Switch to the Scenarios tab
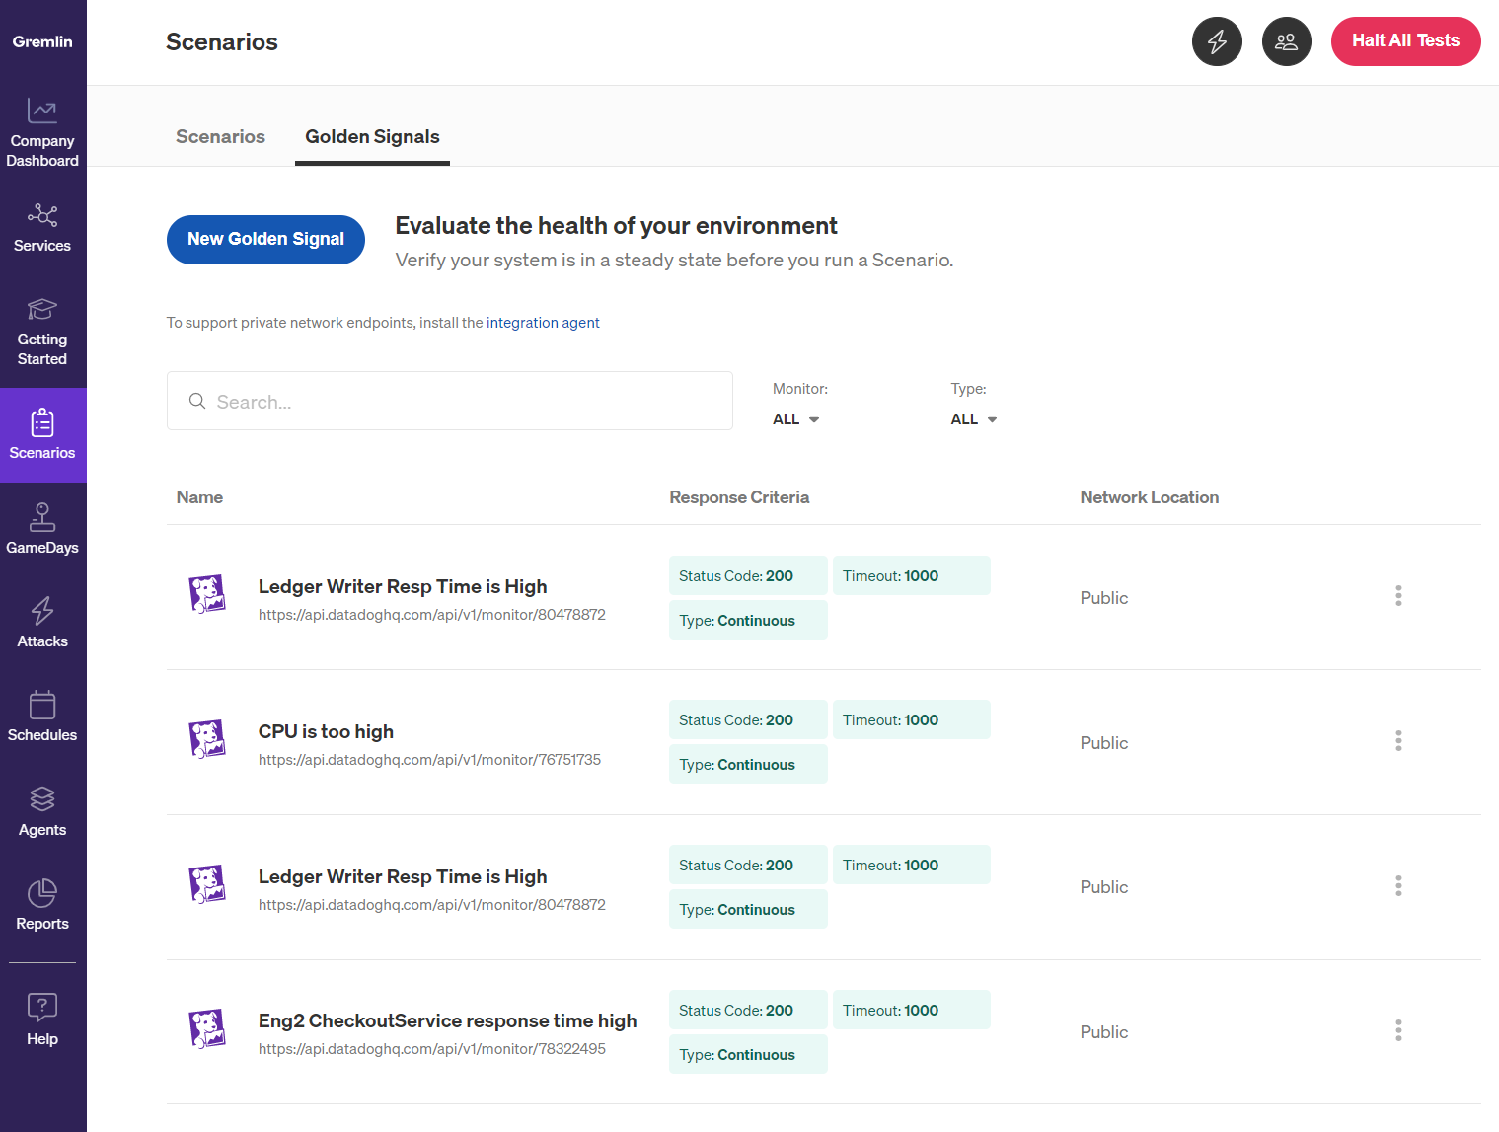 point(220,136)
